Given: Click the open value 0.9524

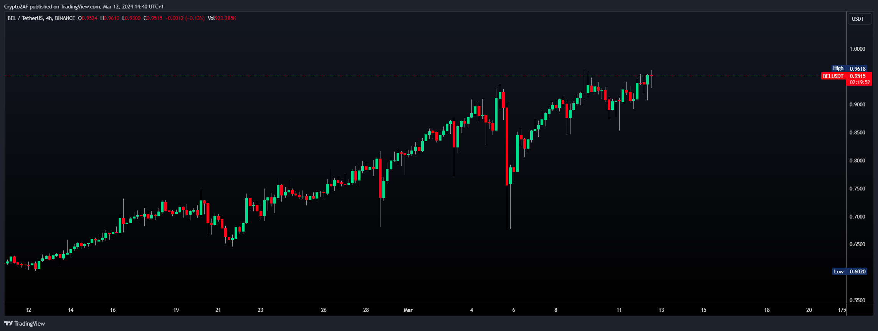Looking at the screenshot, I should 89,18.
